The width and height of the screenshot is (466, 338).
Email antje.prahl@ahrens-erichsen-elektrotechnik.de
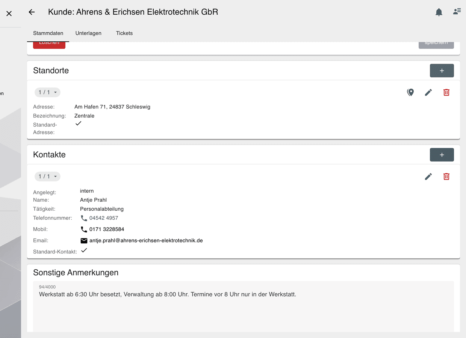tap(146, 240)
